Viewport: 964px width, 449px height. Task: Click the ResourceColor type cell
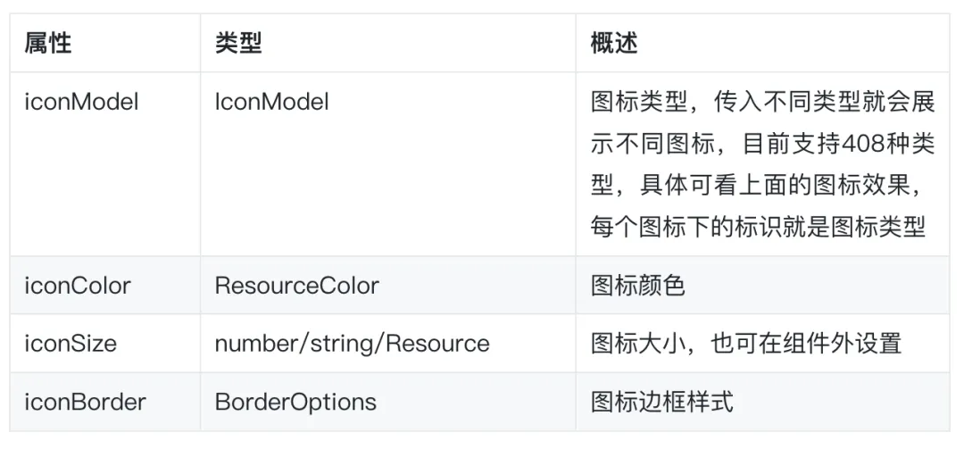296,286
